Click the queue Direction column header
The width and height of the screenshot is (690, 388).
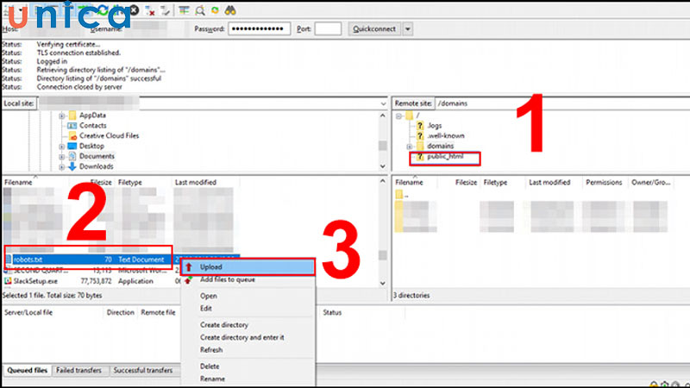[120, 312]
